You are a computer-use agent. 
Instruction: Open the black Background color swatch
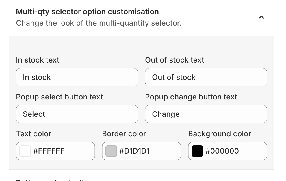[x=197, y=151]
